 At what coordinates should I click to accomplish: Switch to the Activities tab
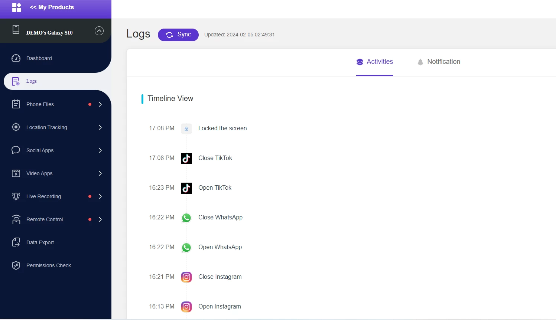pyautogui.click(x=374, y=62)
